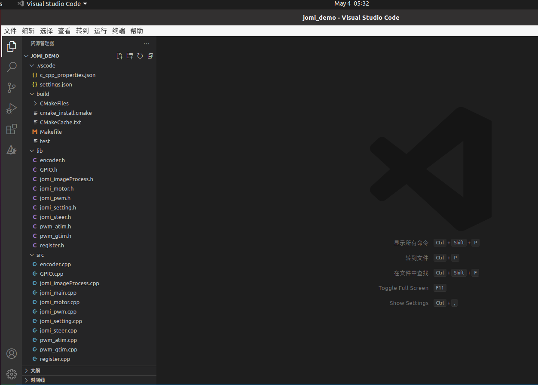Open the test file in build folder
The image size is (538, 385).
(x=89, y=141)
